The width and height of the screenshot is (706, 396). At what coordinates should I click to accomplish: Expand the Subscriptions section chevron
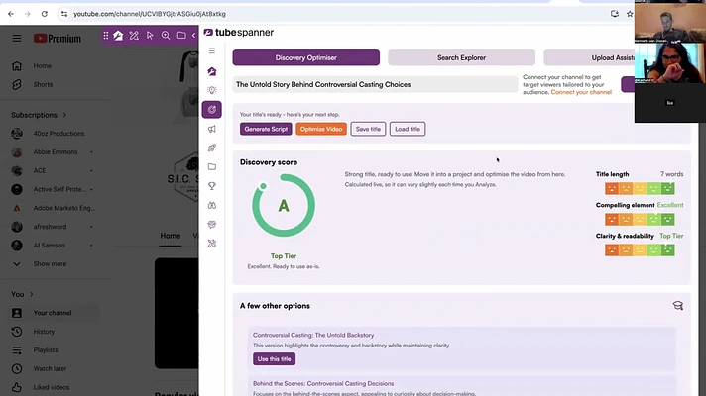(x=64, y=115)
